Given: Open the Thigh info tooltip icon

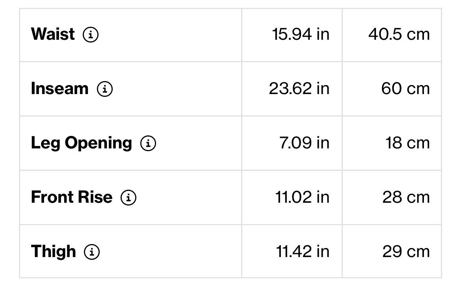Looking at the screenshot, I should pos(92,252).
